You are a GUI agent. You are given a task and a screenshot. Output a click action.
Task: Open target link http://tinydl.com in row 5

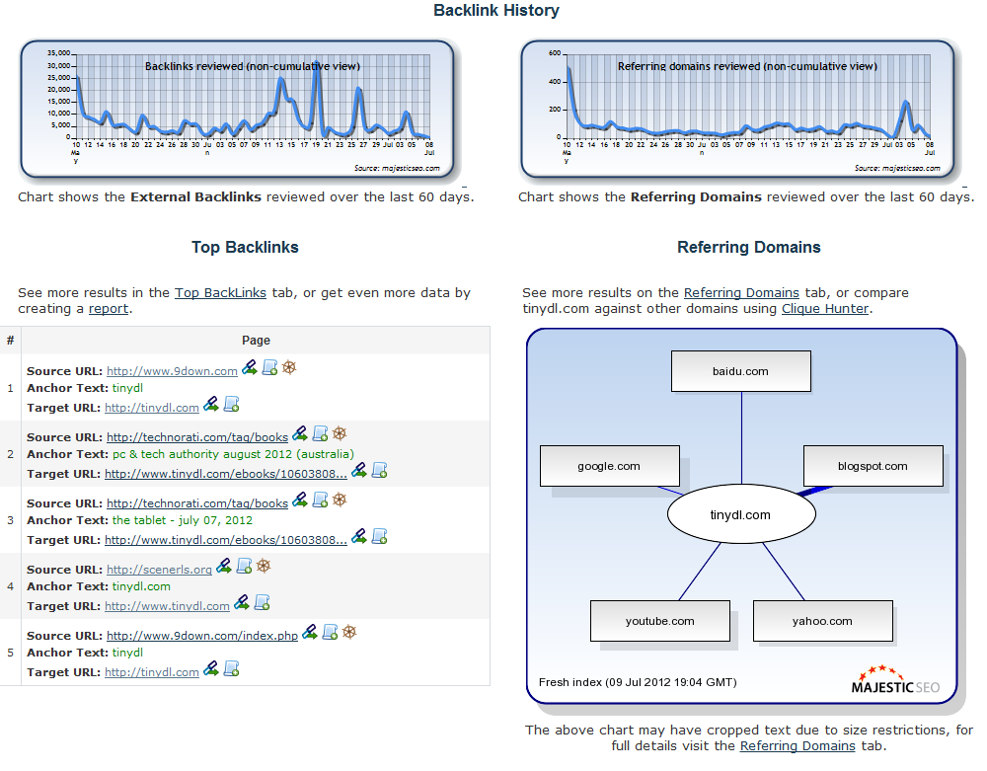152,672
